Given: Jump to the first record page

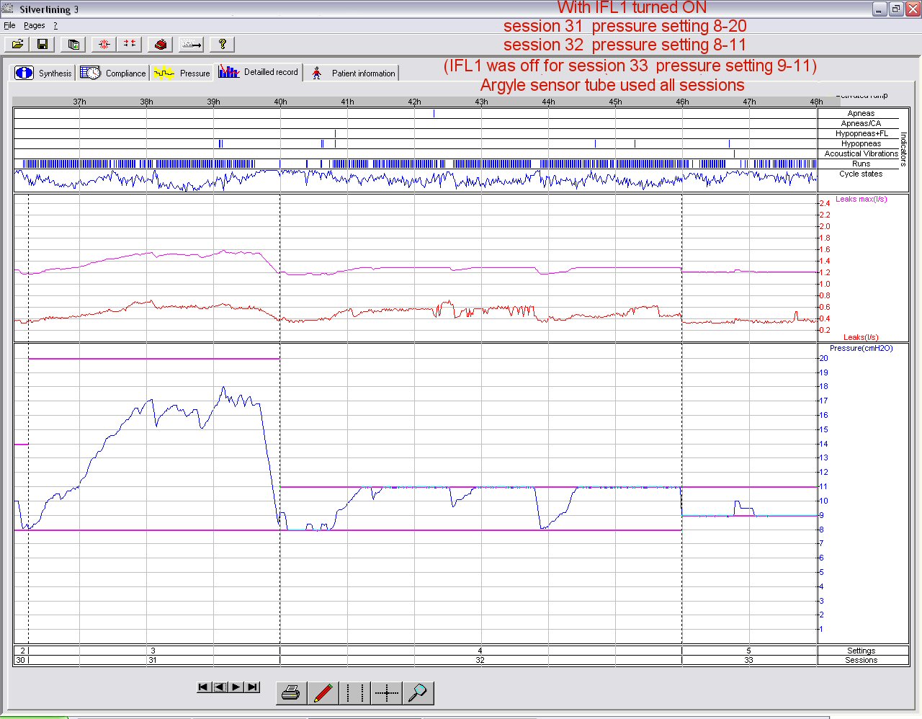Looking at the screenshot, I should [x=203, y=687].
